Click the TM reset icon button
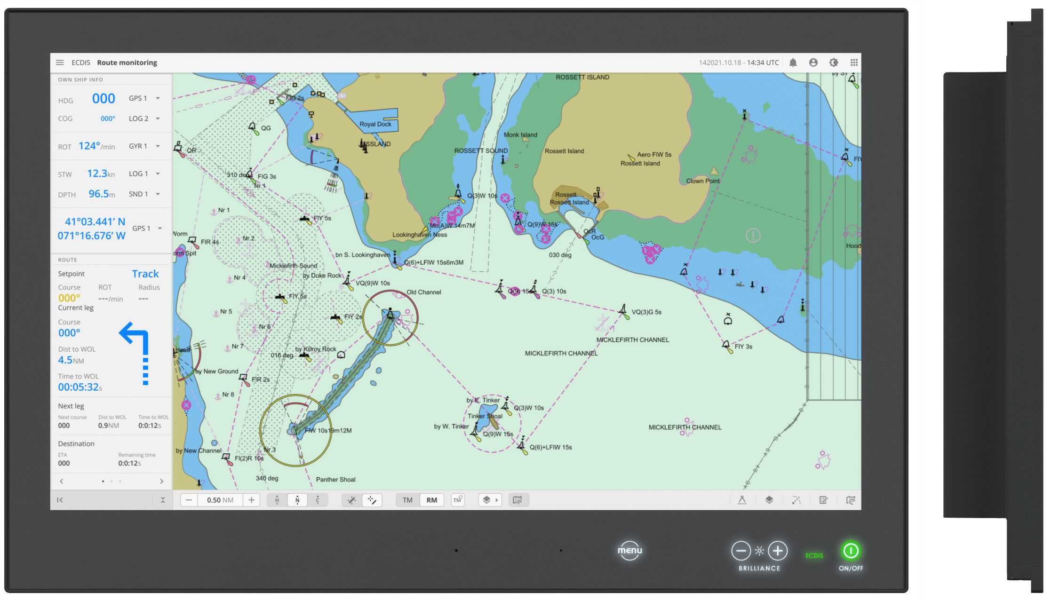1052x600 pixels. click(457, 500)
